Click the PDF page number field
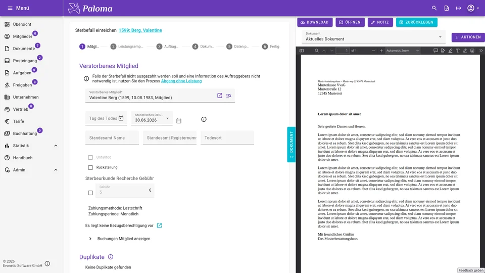Viewport: 485px width, 273px height. coord(343,51)
